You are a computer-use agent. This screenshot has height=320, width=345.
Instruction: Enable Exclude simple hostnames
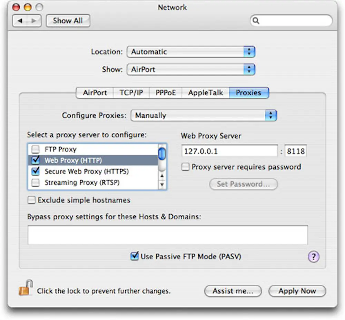pyautogui.click(x=31, y=200)
